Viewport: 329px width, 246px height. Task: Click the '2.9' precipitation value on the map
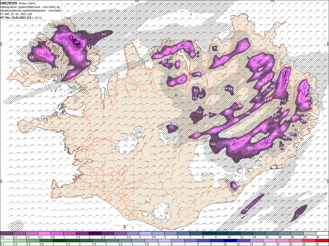[x=77, y=42]
